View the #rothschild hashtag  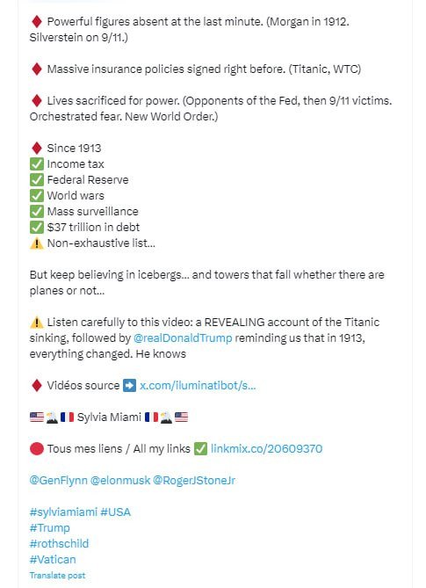(59, 544)
